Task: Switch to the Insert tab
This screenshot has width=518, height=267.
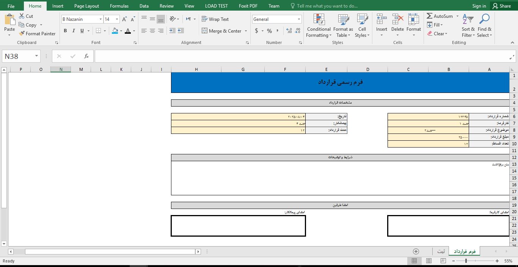Action: click(x=58, y=6)
